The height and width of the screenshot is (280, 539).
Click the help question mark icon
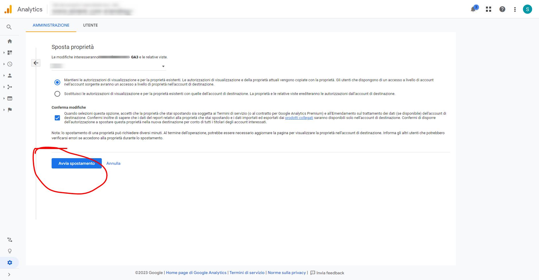tap(502, 9)
